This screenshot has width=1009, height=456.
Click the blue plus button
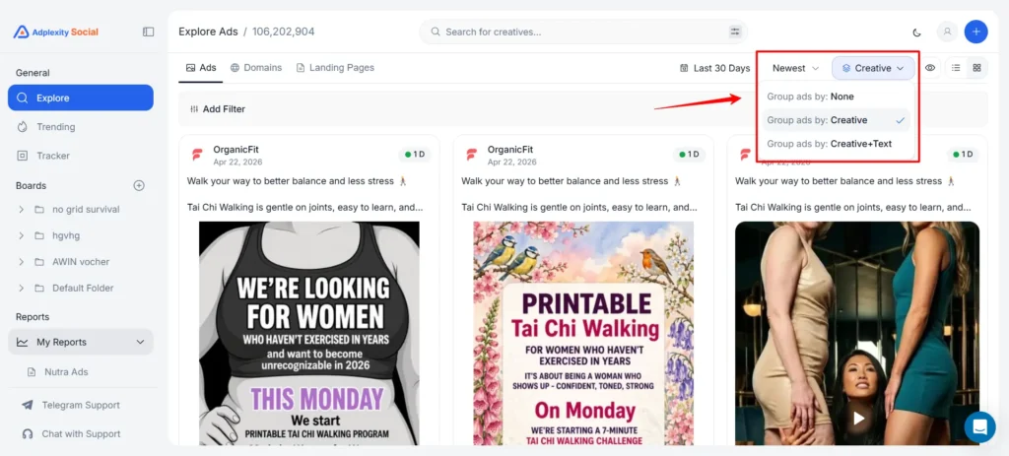(975, 32)
